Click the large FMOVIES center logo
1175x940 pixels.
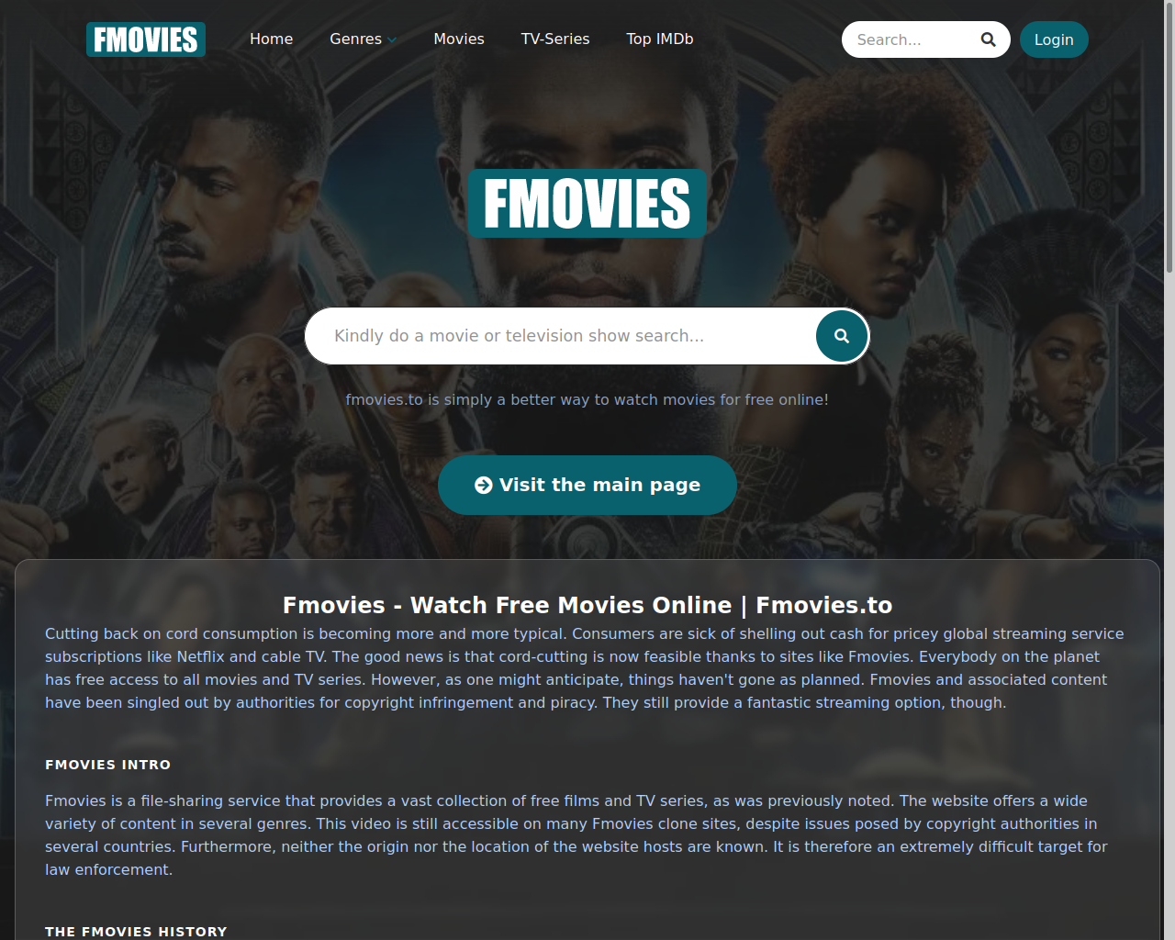(x=587, y=204)
